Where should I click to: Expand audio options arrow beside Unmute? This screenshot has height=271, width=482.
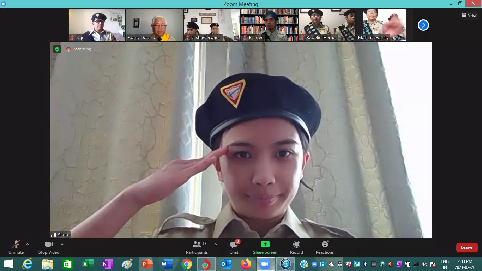(x=28, y=244)
